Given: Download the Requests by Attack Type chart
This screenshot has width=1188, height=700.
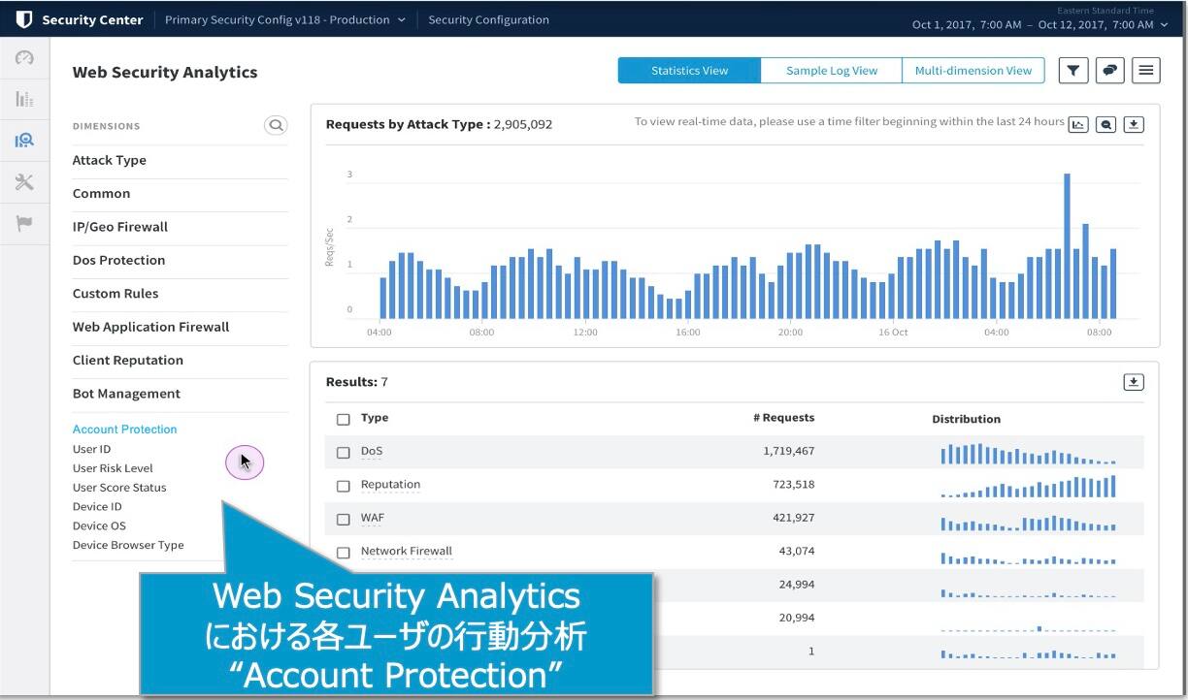Looking at the screenshot, I should (1134, 124).
